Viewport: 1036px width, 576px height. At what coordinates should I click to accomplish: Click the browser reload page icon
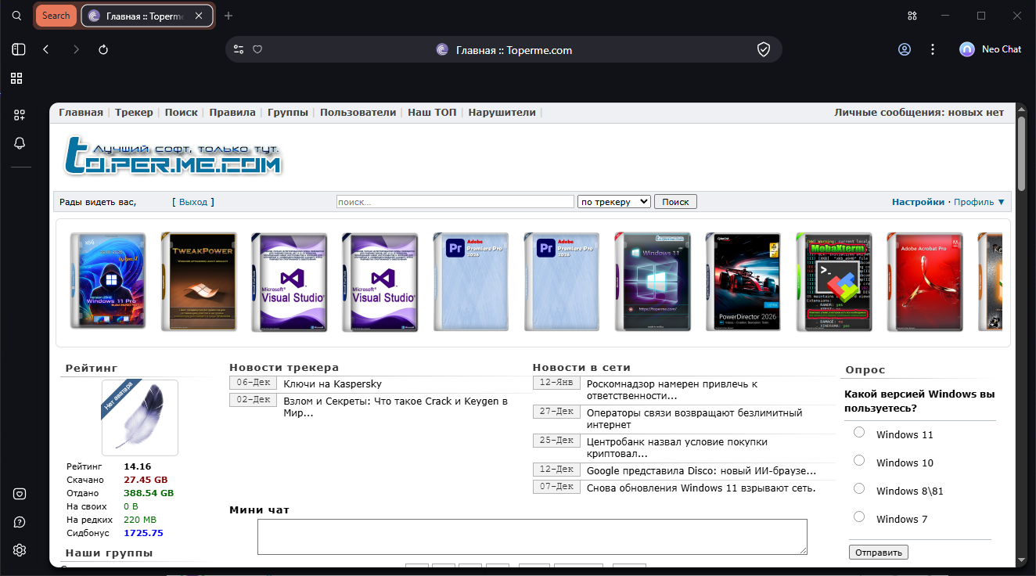pos(103,49)
